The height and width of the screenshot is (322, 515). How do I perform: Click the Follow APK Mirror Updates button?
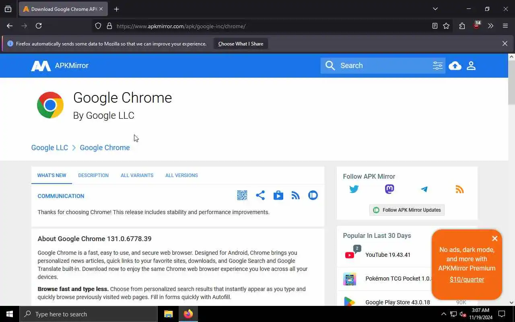point(407,210)
